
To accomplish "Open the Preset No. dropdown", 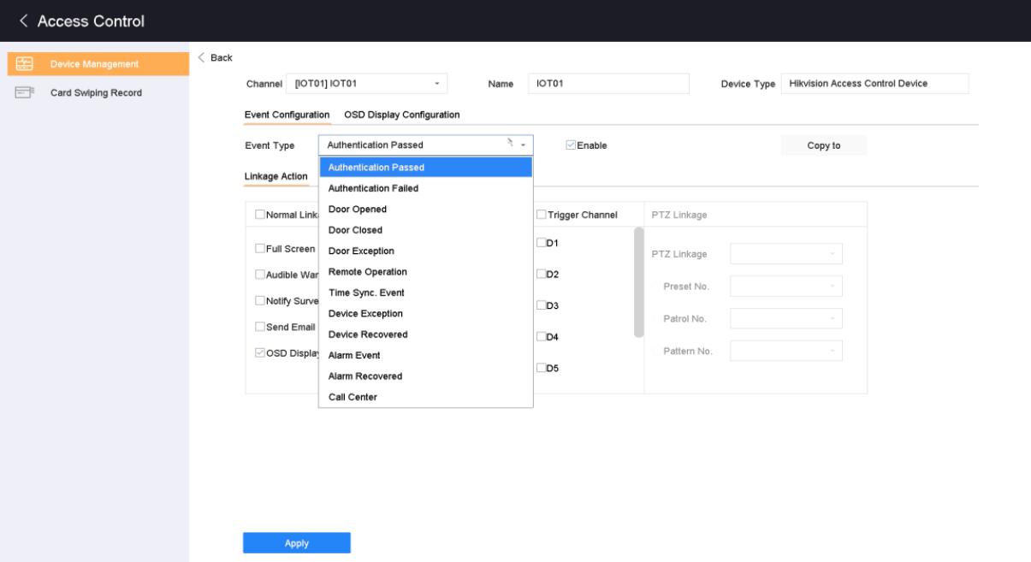I will click(785, 286).
